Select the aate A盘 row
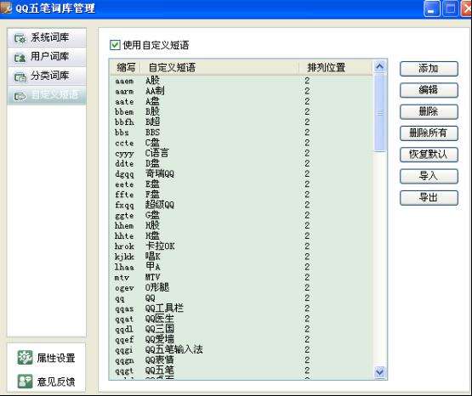Viewport: 472px width, 396px height. coord(241,102)
